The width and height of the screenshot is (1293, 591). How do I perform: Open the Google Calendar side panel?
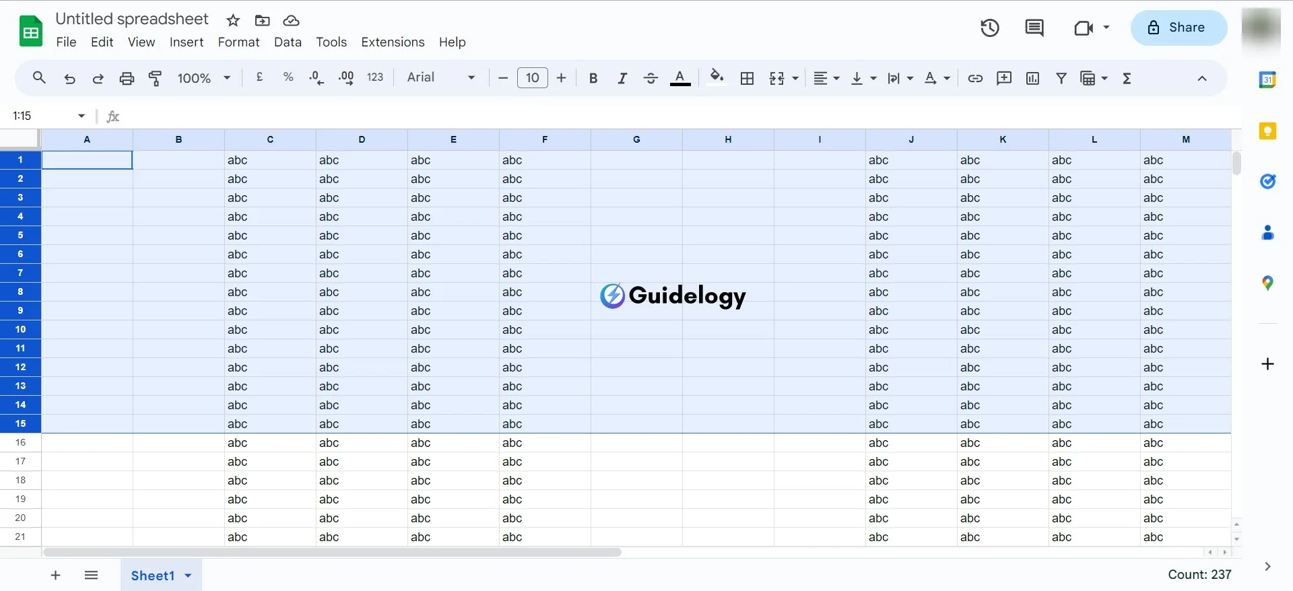tap(1267, 79)
